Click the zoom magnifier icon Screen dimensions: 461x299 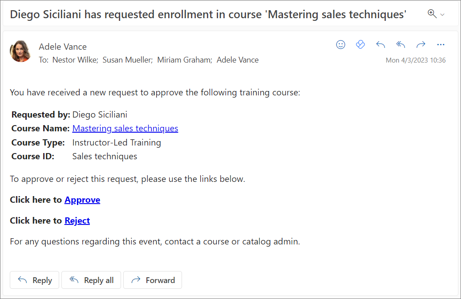point(432,14)
